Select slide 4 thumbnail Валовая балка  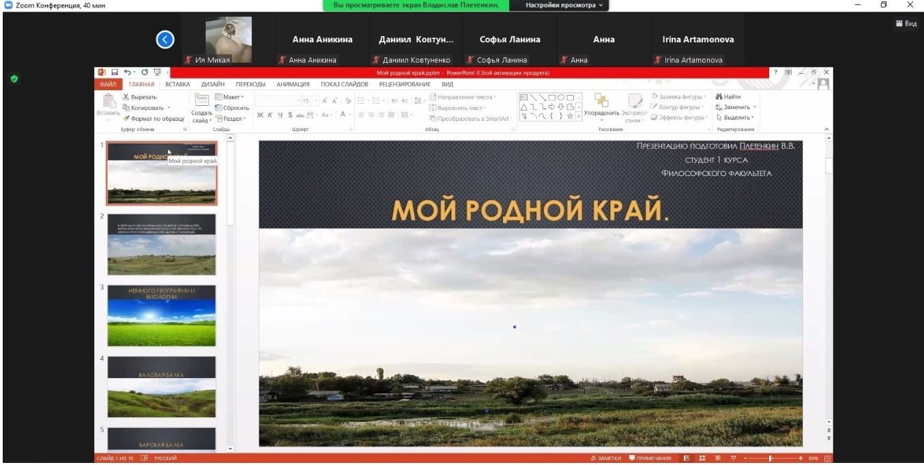[162, 386]
